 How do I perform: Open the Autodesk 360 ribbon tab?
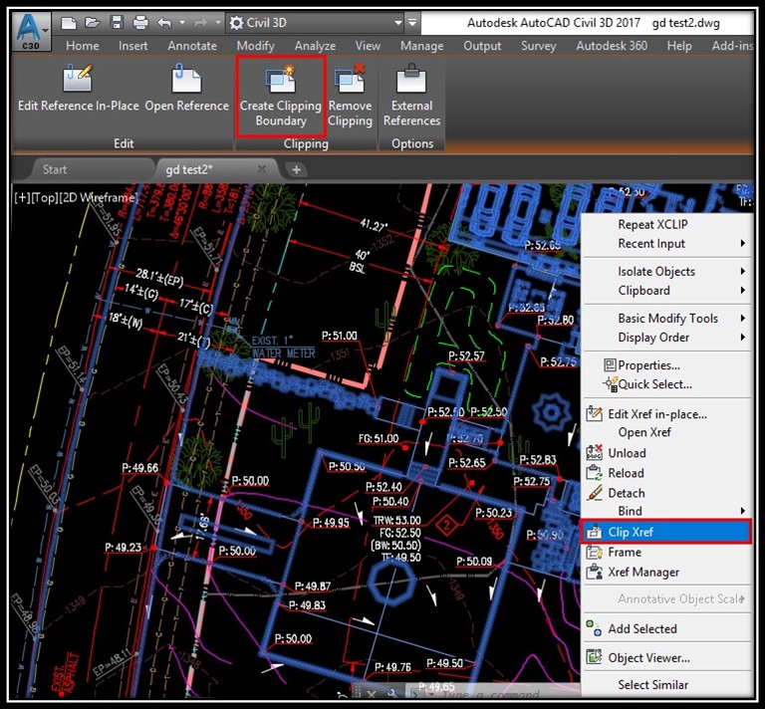612,46
